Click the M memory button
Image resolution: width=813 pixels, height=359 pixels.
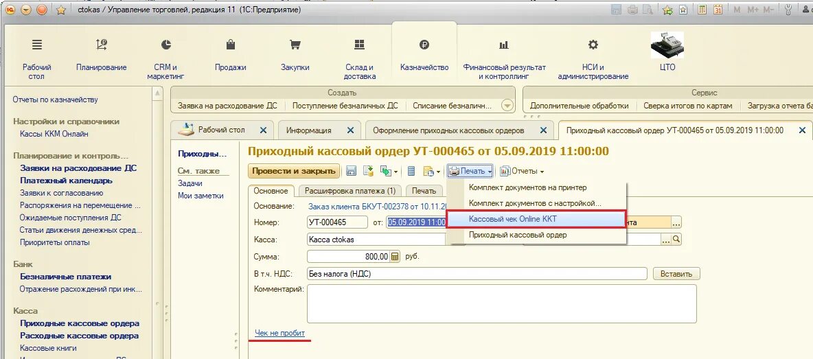pyautogui.click(x=737, y=10)
